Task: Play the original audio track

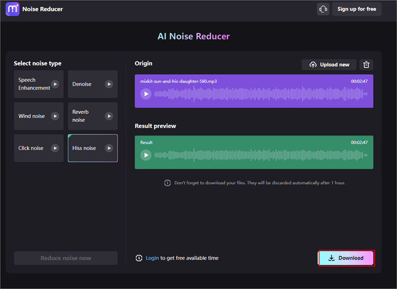Action: pos(146,94)
